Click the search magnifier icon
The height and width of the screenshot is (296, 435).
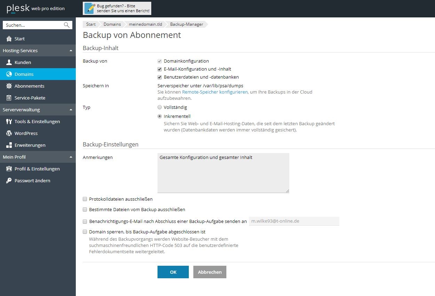(x=67, y=25)
